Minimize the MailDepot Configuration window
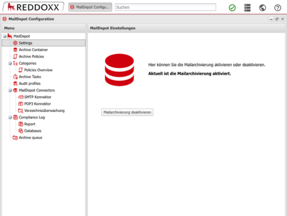Viewport: 287px width, 216px height. click(x=271, y=19)
